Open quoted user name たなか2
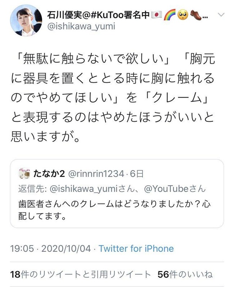 click(49, 174)
